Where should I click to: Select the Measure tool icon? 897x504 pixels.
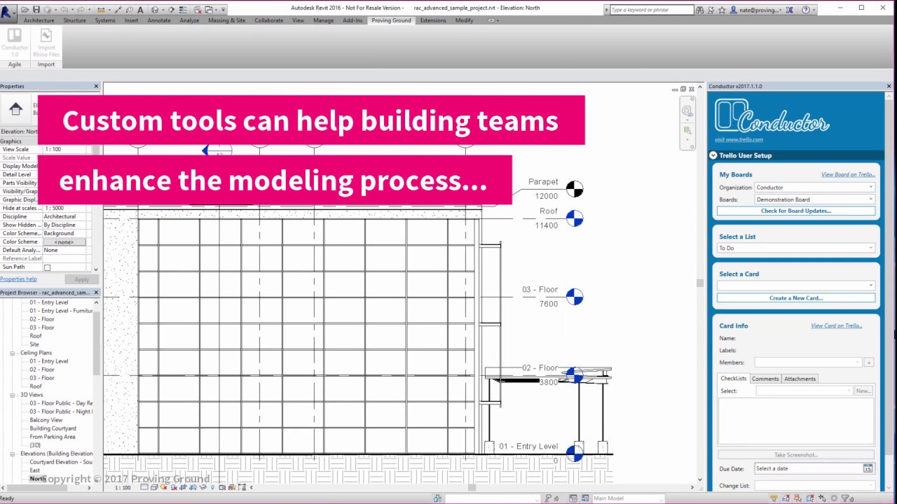[x=117, y=9]
